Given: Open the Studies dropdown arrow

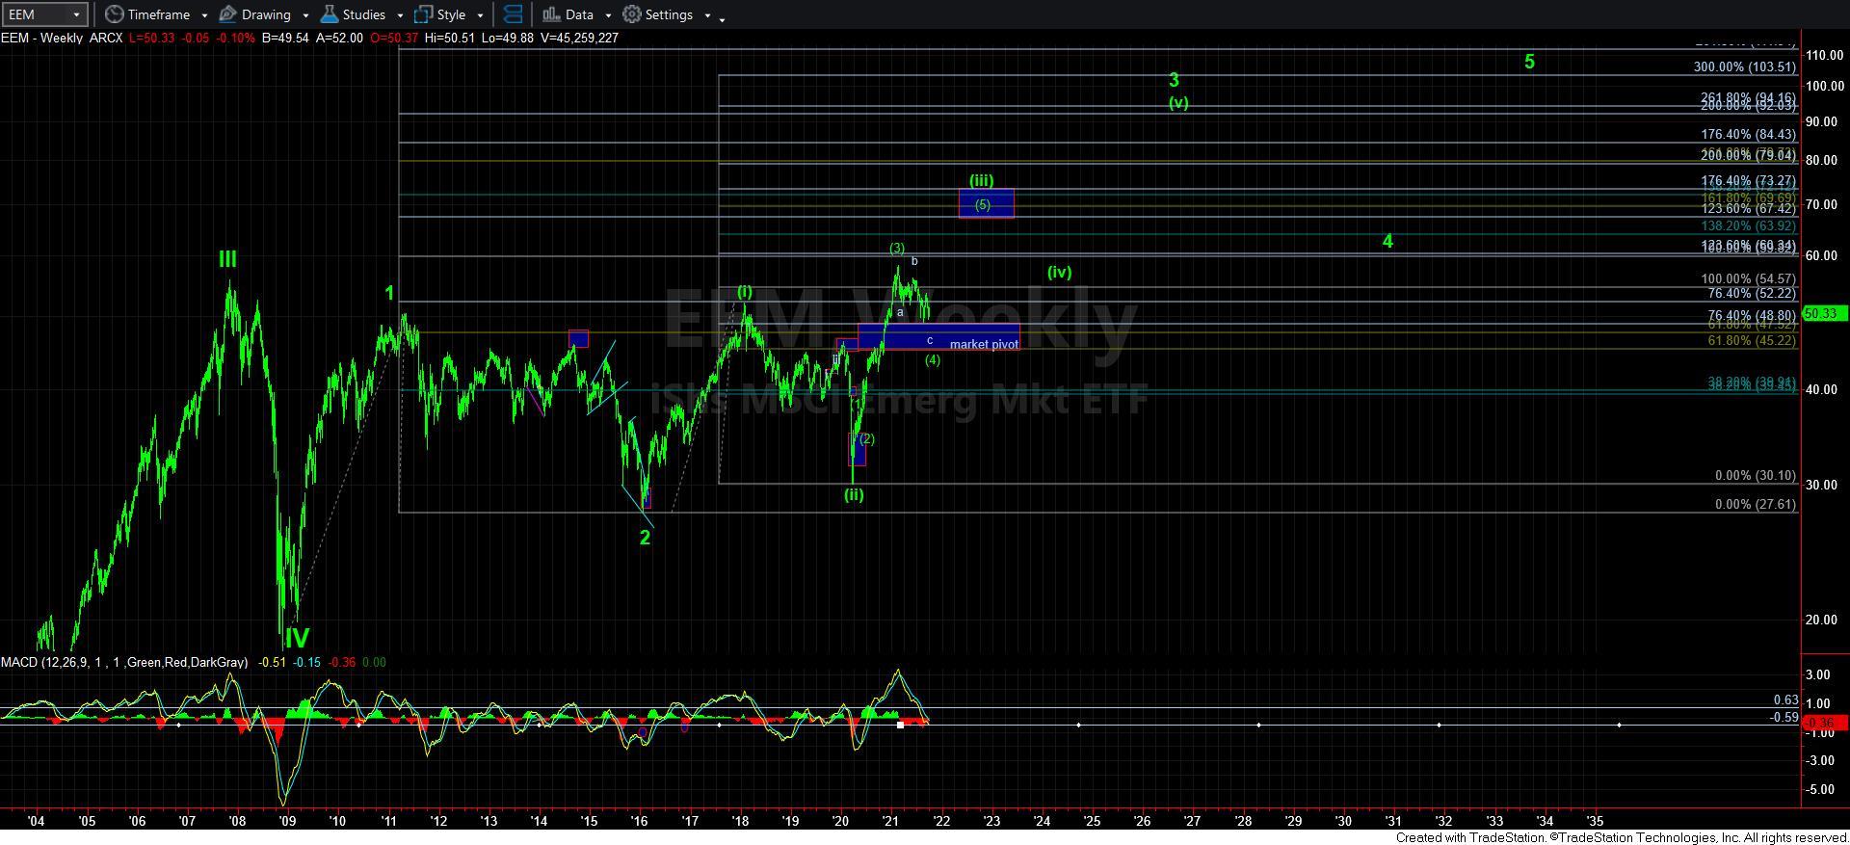Looking at the screenshot, I should pyautogui.click(x=400, y=15).
